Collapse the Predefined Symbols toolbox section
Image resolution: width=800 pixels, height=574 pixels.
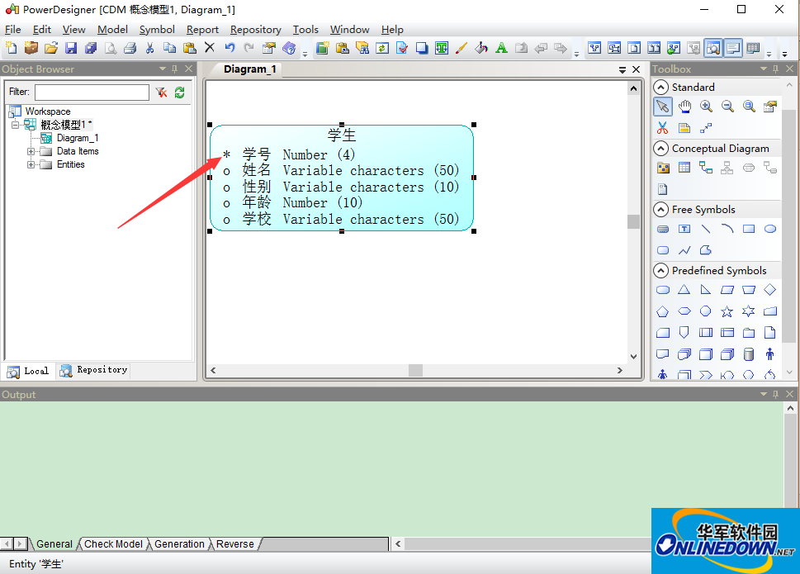(660, 270)
